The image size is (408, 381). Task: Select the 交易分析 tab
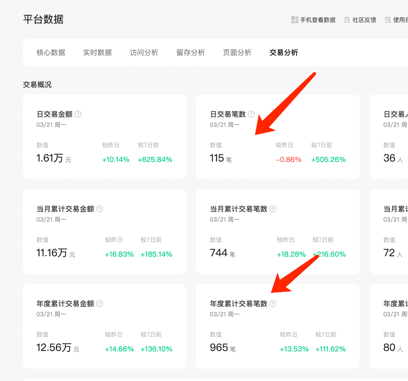[283, 52]
